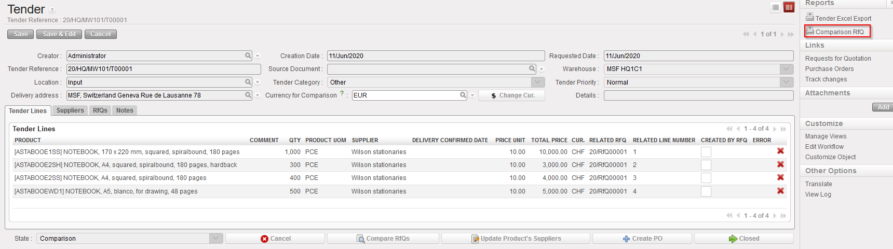Click the Tender Excel Export icon
The image size is (893, 249).
tap(809, 17)
